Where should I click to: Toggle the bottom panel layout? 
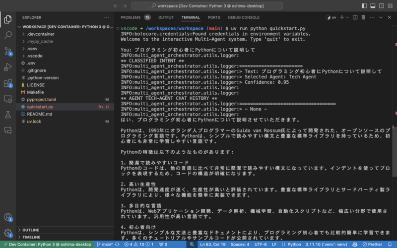click(x=373, y=5)
